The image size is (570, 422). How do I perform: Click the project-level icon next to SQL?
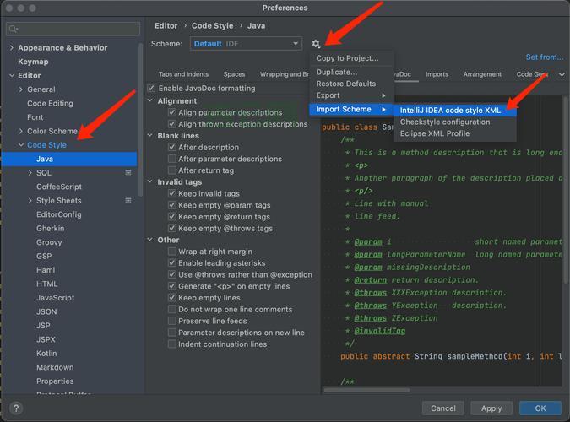pos(128,172)
